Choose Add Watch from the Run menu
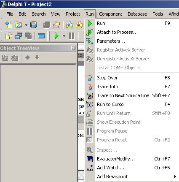This screenshot has height=182, width=179. point(132,168)
